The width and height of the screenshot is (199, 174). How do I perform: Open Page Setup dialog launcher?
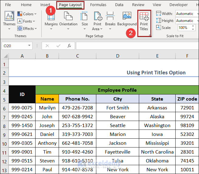[x=150, y=36]
